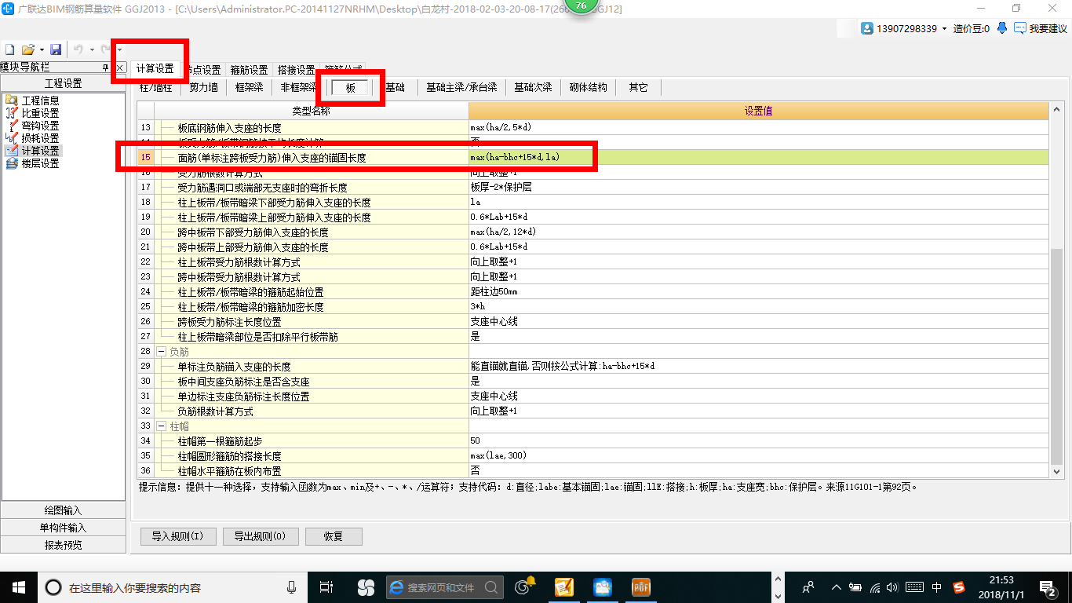Pin the 模块导航栏 panel
The image size is (1072, 603).
[106, 68]
